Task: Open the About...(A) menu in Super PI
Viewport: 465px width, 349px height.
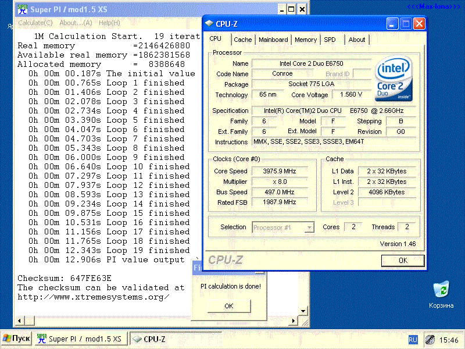Action: click(76, 23)
